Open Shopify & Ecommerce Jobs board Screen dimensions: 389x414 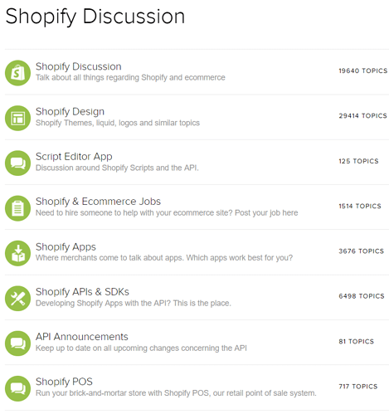click(x=98, y=202)
